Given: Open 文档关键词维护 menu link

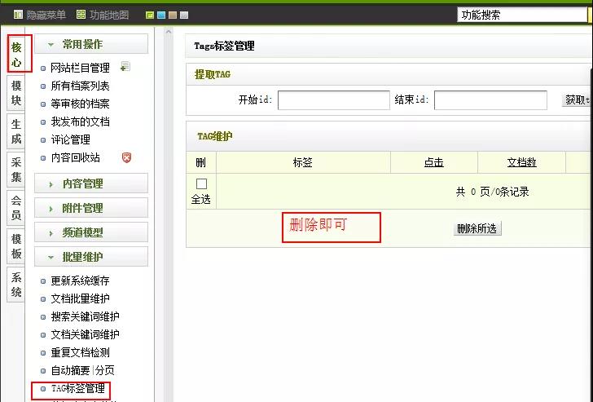Looking at the screenshot, I should pos(85,334).
